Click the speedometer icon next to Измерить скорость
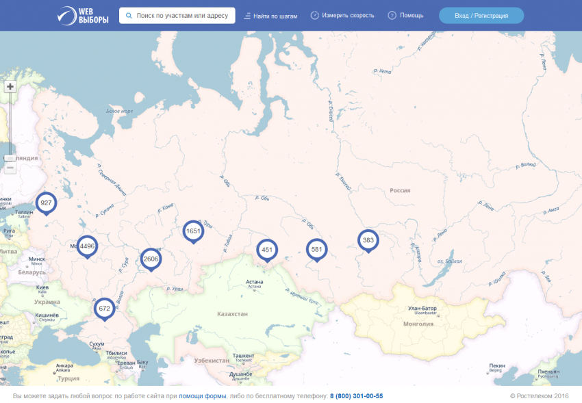Image resolution: width=582 pixels, height=403 pixels. point(314,14)
